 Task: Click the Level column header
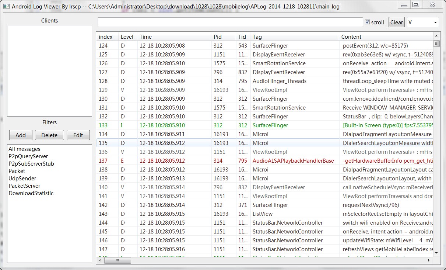(x=127, y=37)
